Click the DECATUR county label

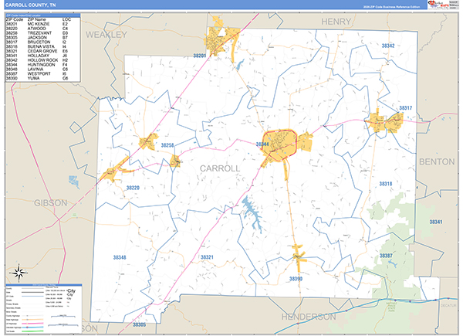click(448, 305)
